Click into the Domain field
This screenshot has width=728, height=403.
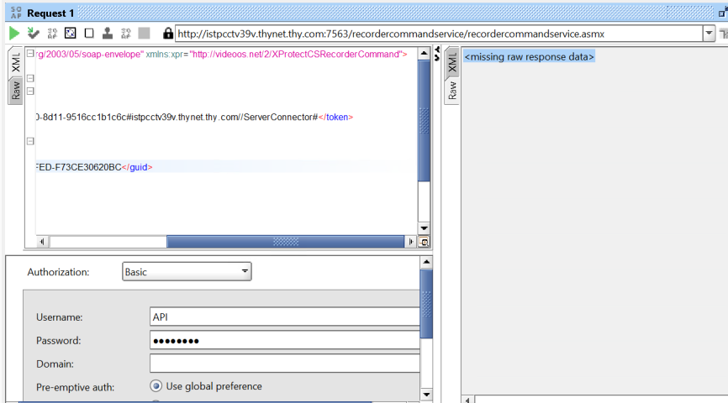[x=284, y=364]
